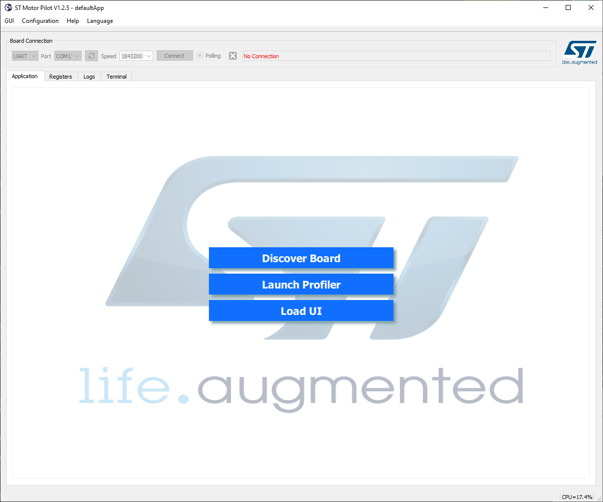Click the Connect button
Screen dimensions: 603x502
pos(175,56)
